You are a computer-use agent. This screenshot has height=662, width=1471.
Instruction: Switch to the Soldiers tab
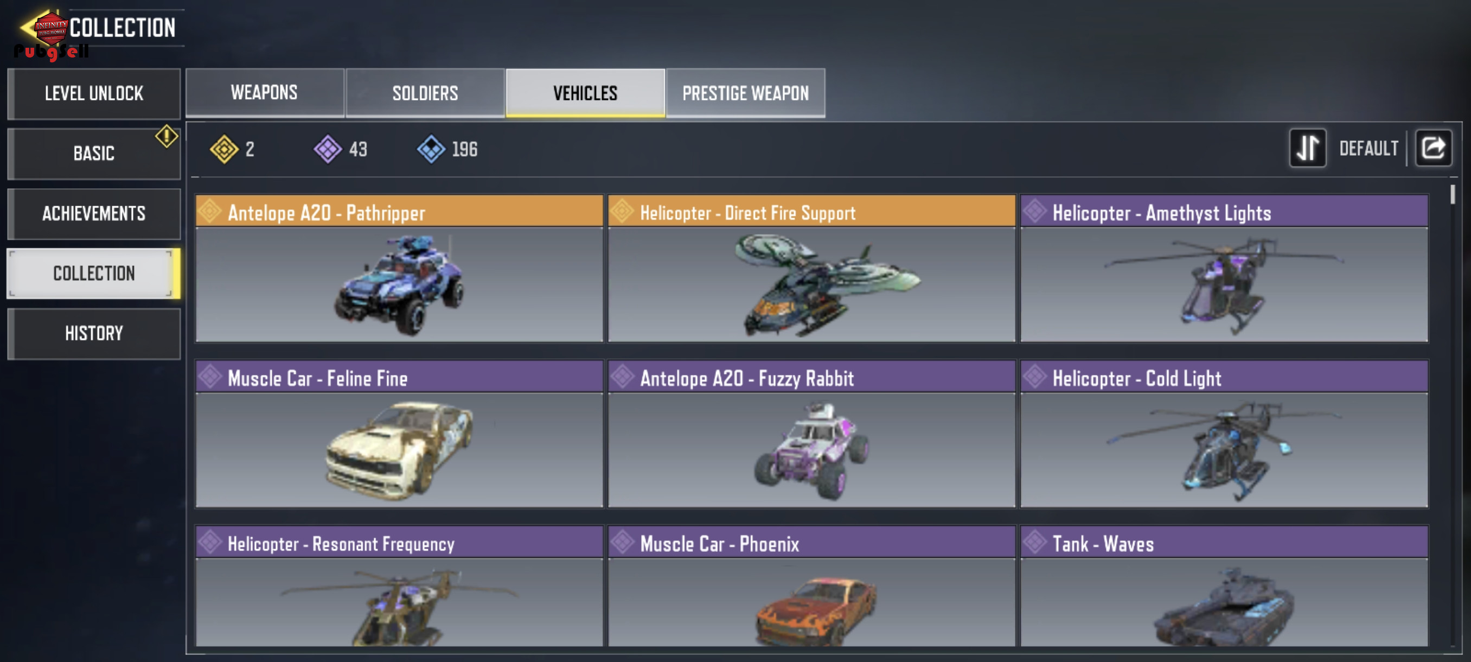(425, 93)
